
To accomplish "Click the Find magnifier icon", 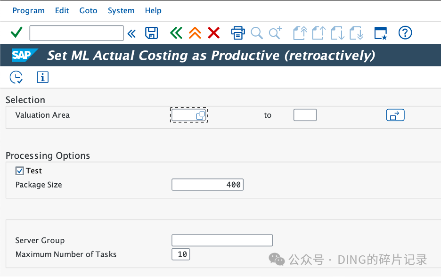I will tap(256, 33).
